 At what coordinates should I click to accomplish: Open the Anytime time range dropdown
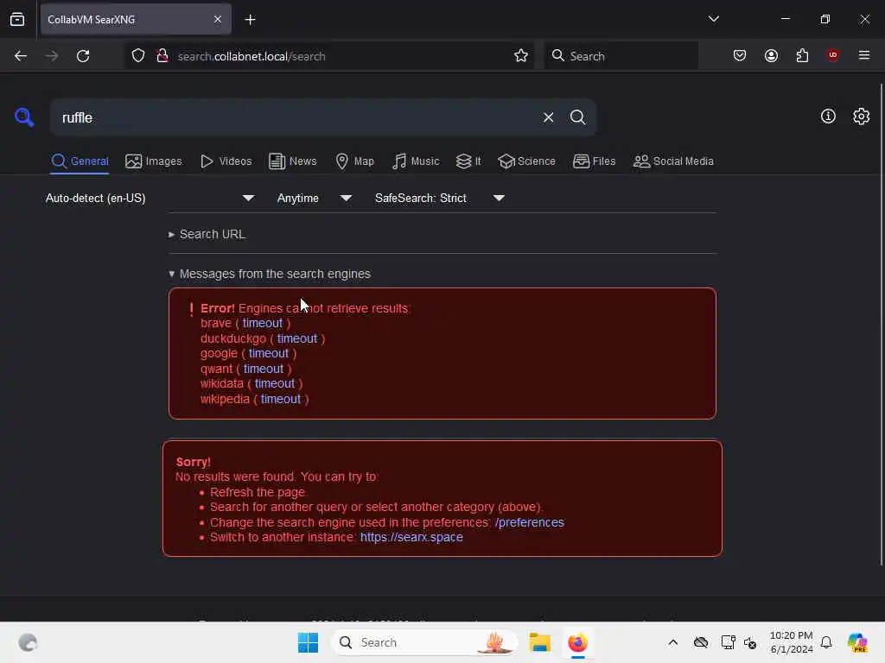tap(315, 198)
